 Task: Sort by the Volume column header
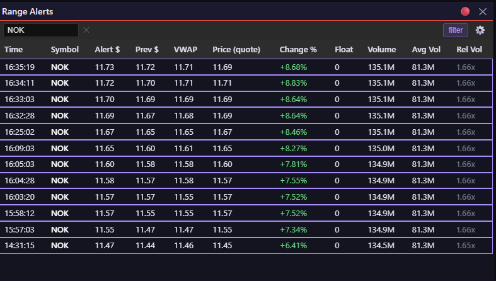click(x=381, y=50)
